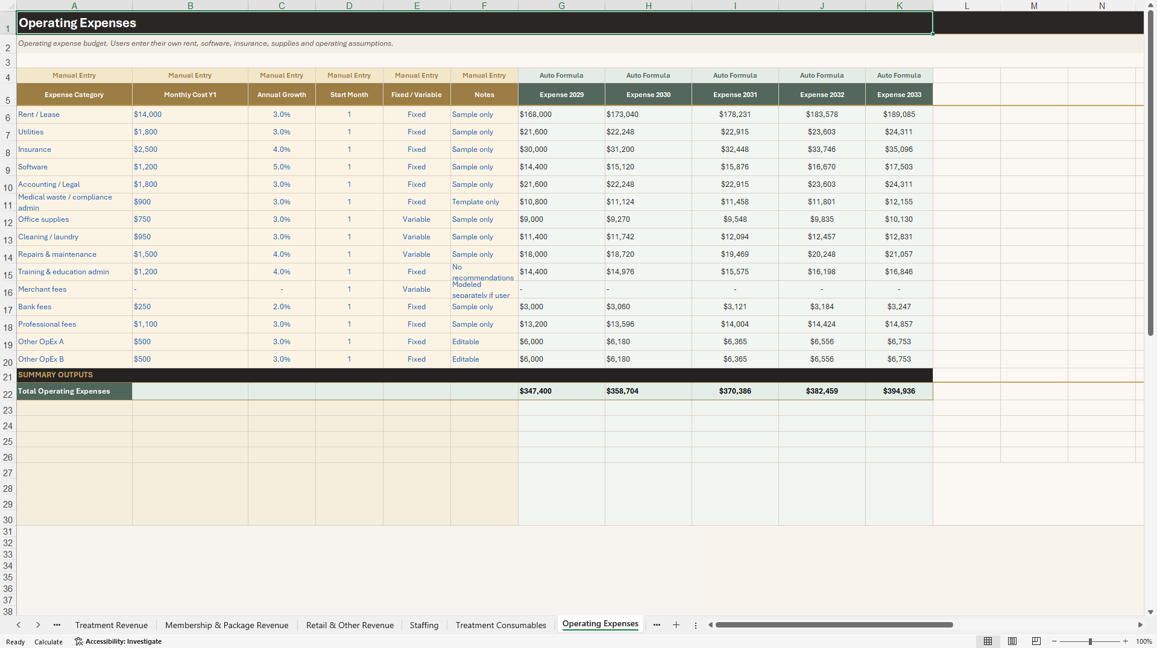Select the Rent / Lease cell
1157x648 pixels.
[74, 115]
